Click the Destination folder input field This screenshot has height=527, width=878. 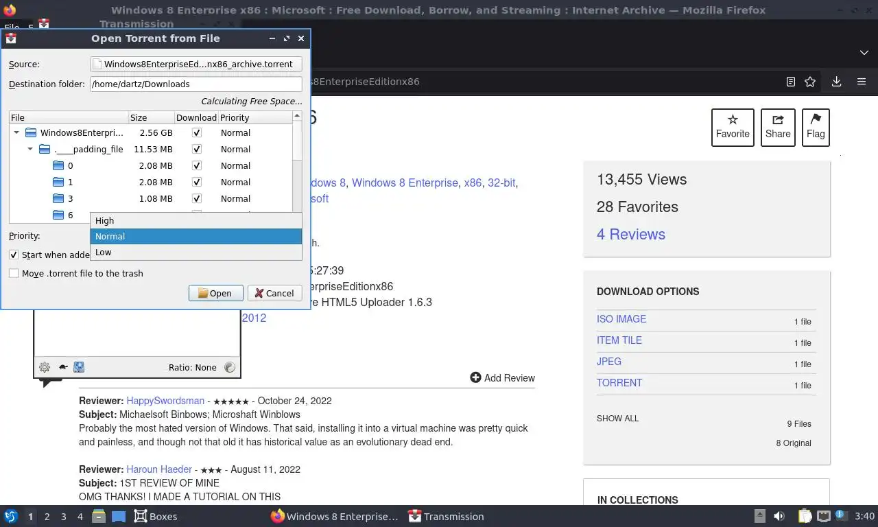point(196,84)
